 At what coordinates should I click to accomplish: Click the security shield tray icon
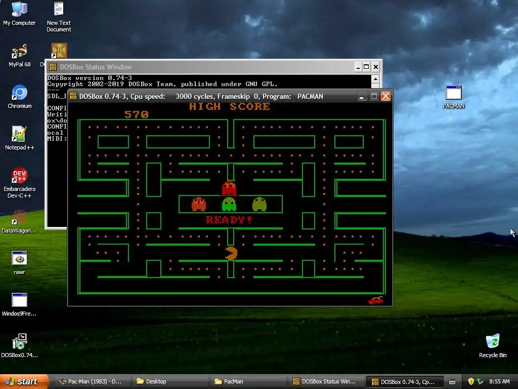click(471, 381)
